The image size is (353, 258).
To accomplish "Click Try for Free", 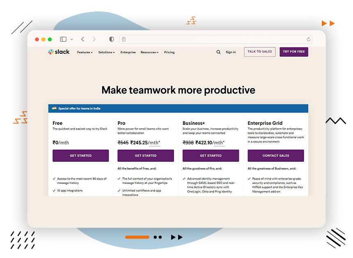I will 293,52.
